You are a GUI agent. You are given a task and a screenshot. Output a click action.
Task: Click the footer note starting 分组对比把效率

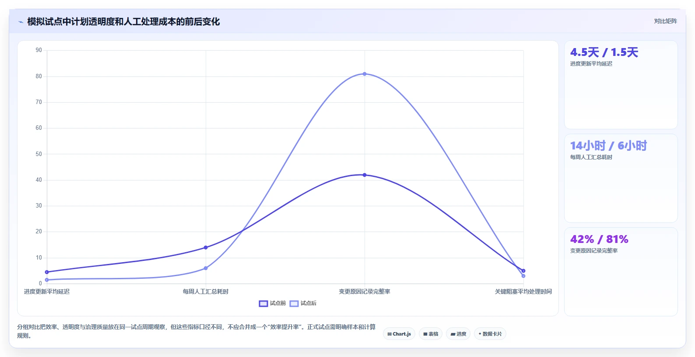click(197, 331)
